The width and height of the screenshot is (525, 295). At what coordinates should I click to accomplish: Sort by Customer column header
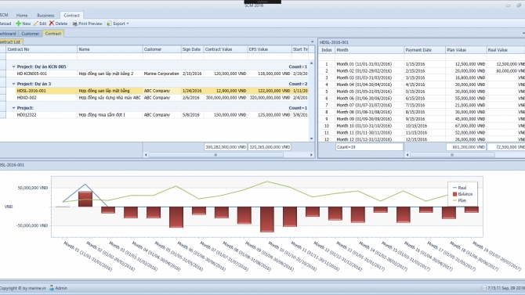coord(161,49)
